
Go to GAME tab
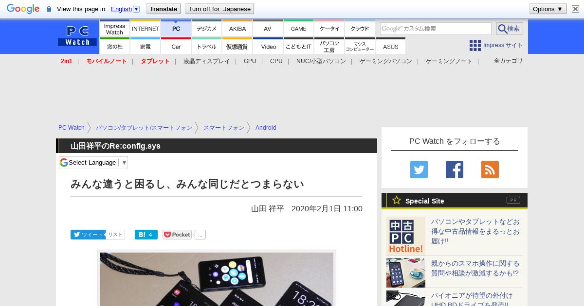coord(298,29)
